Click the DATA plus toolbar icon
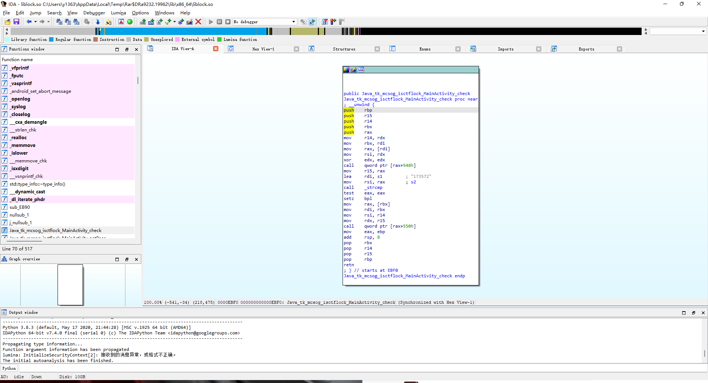The height and width of the screenshot is (383, 708). [x=151, y=22]
